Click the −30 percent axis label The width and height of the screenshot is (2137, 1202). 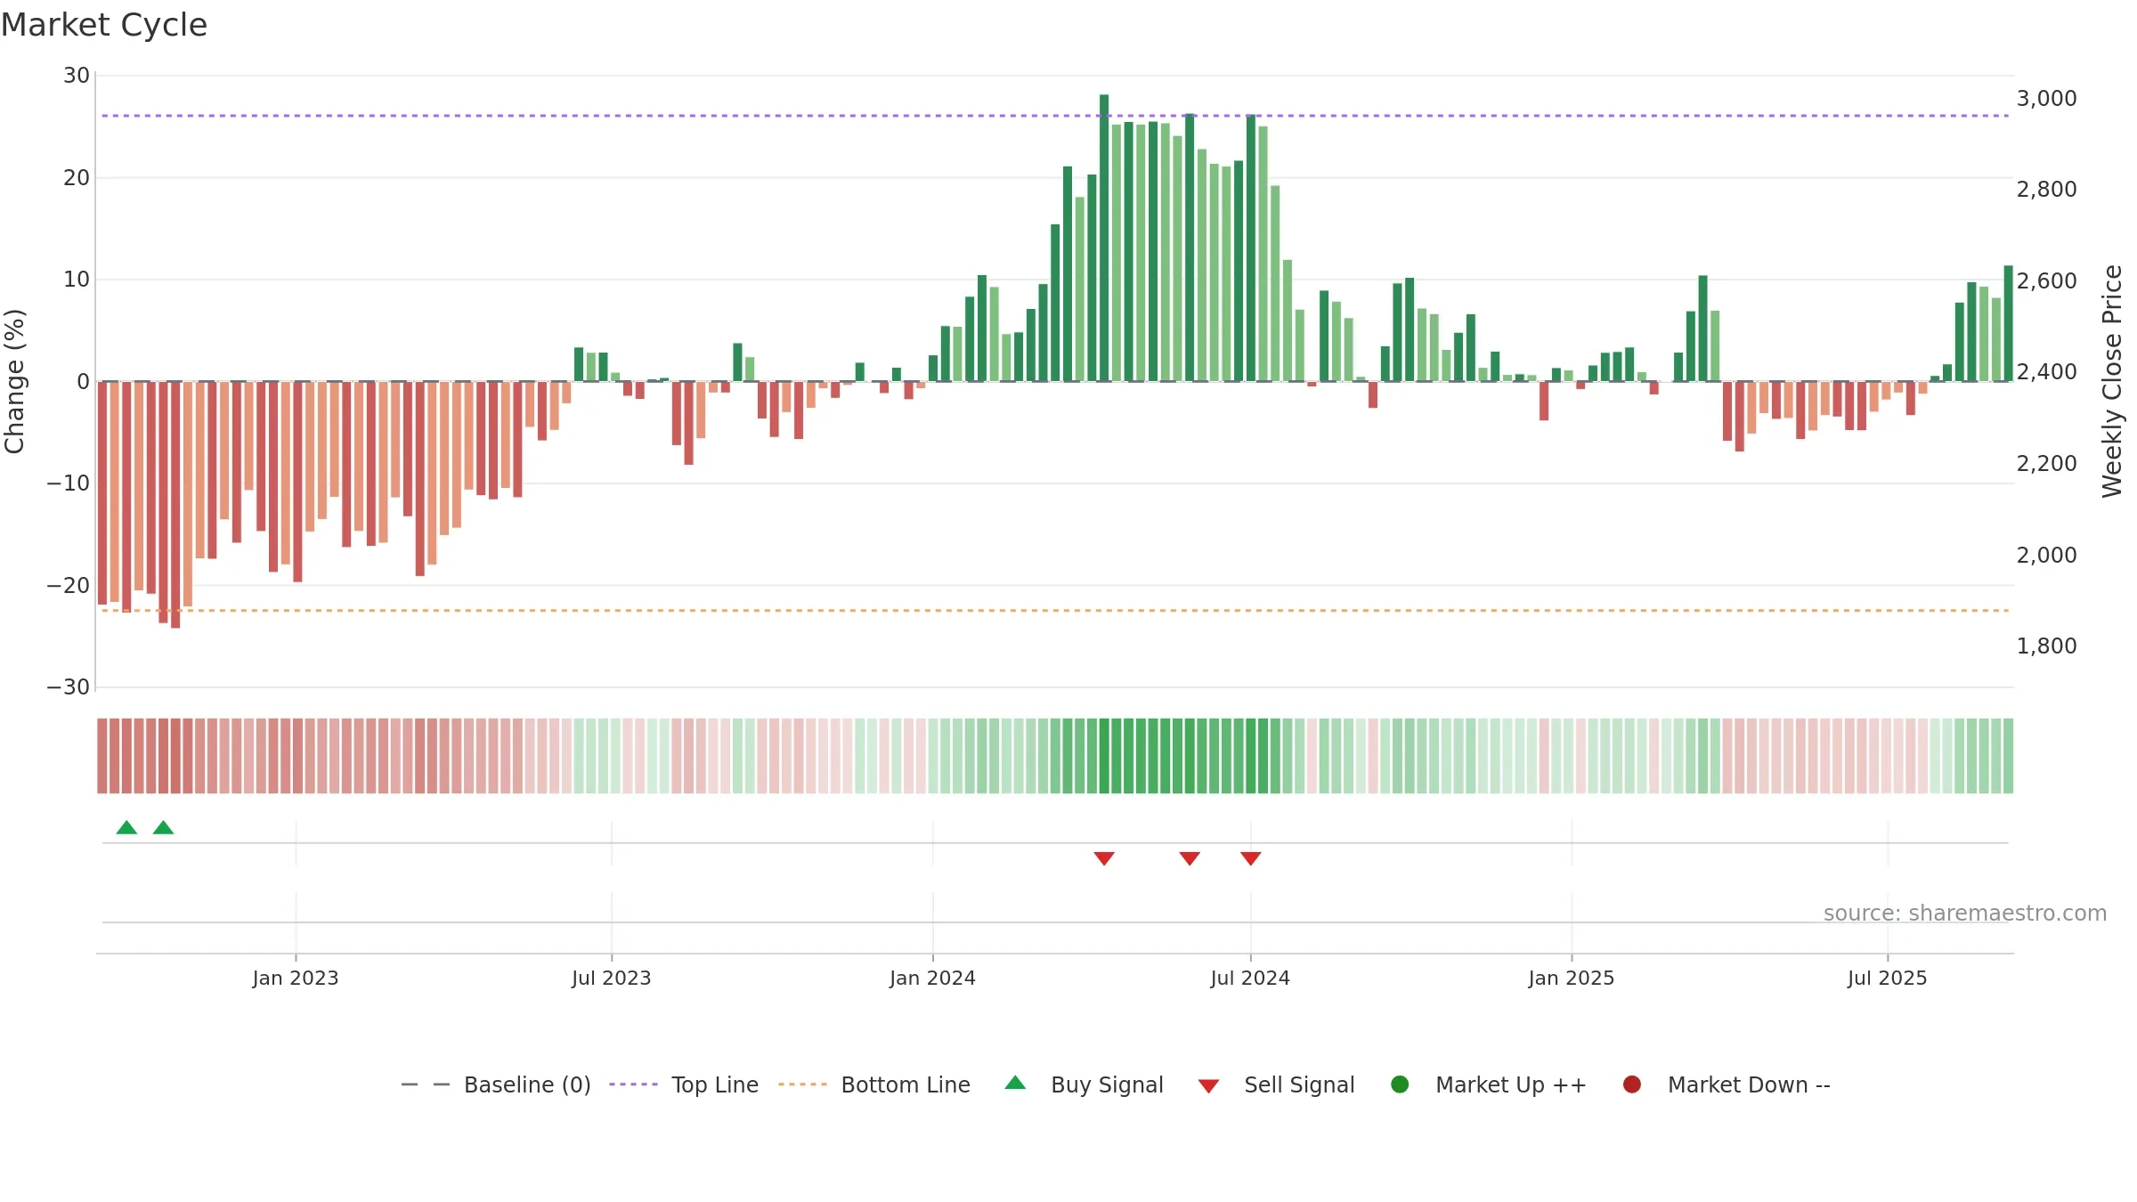69,687
